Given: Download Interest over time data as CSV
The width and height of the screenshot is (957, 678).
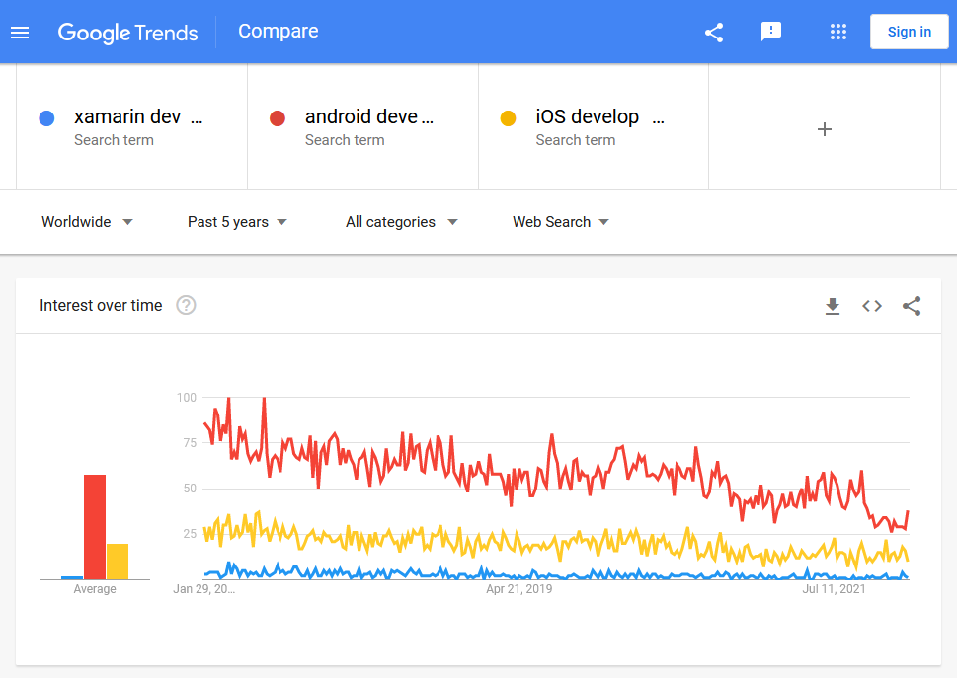Looking at the screenshot, I should 833,306.
